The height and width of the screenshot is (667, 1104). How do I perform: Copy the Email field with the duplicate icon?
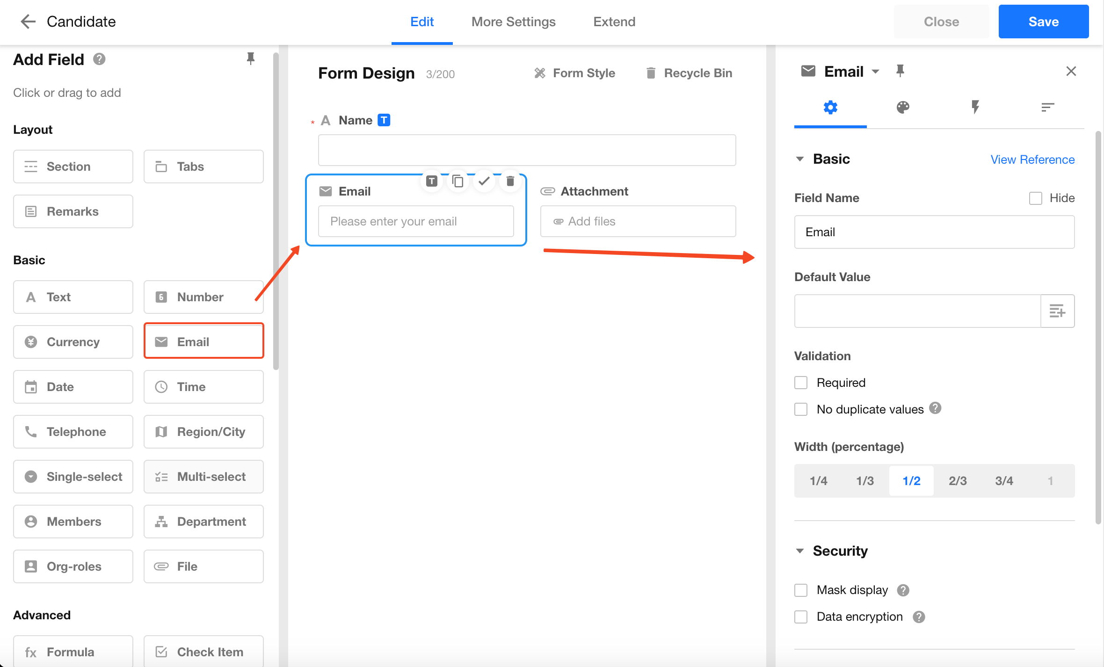click(x=458, y=181)
